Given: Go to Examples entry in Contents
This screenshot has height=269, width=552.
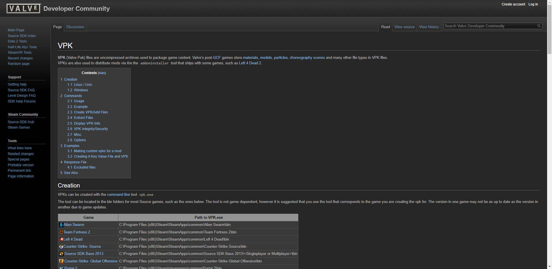Looking at the screenshot, I should tap(72, 146).
